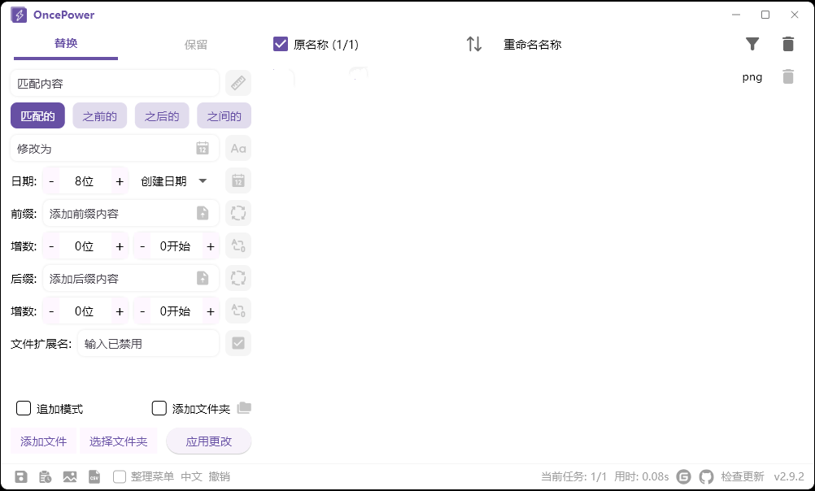Click the ruler icon beside the match field
Image resolution: width=815 pixels, height=491 pixels.
click(238, 82)
